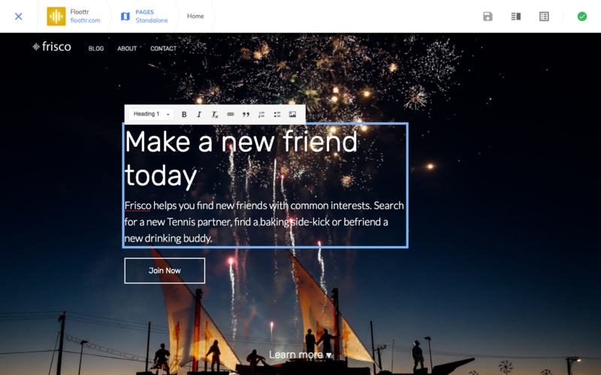Open the Heading 1 style dropdown

(x=152, y=115)
